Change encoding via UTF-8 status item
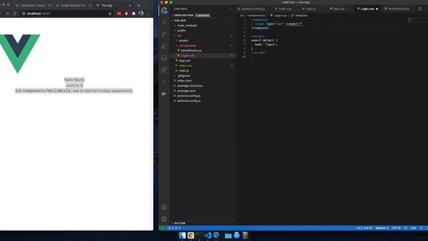Viewport: 428px width, 241px height. pos(396,228)
